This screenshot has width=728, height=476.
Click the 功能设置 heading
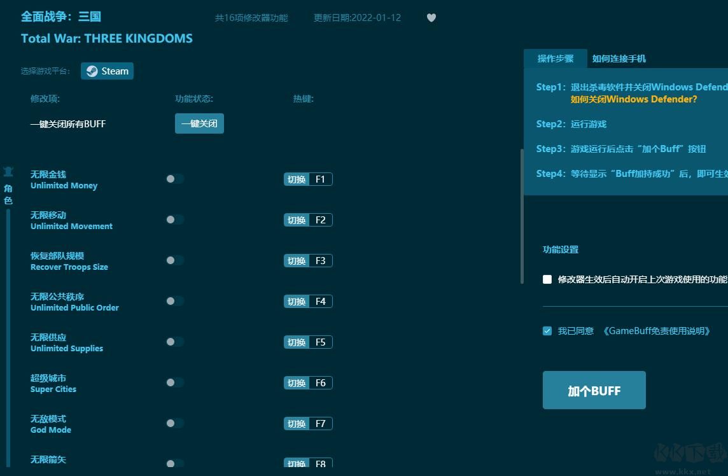[x=561, y=249]
